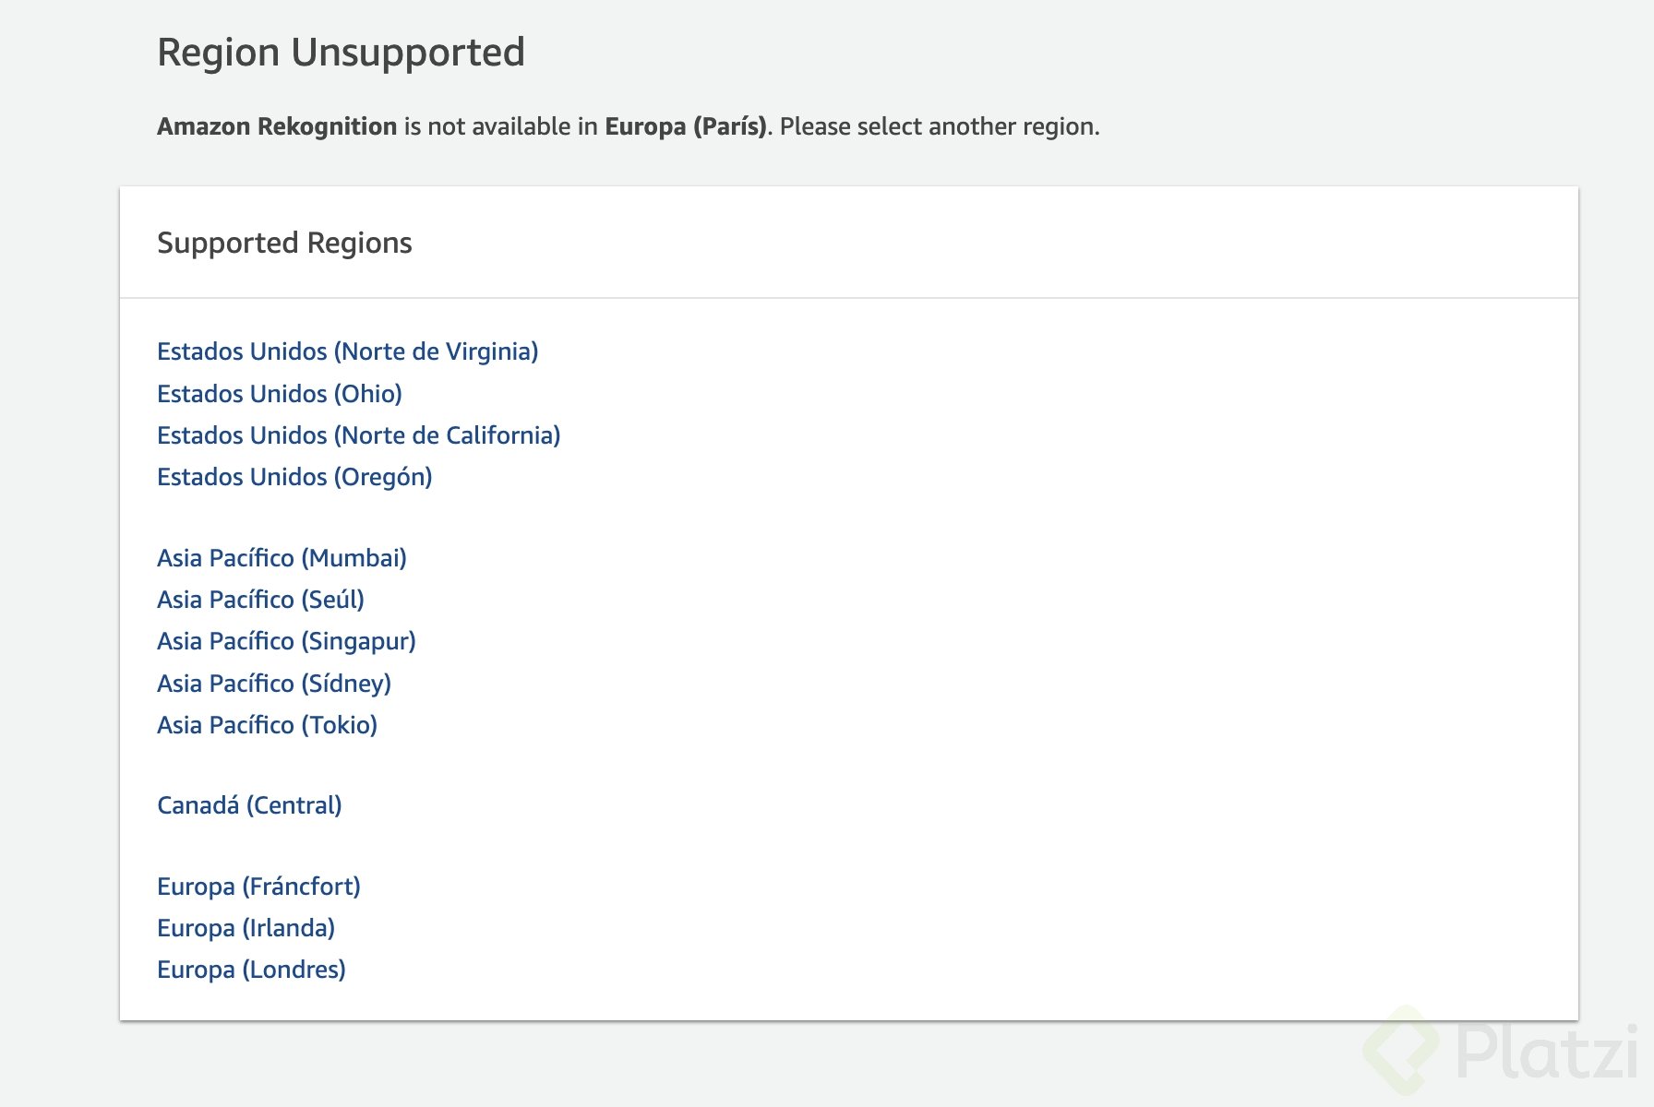Click the Platzi watermark text
Viewport: 1654px width, 1107px height.
tap(1547, 1052)
